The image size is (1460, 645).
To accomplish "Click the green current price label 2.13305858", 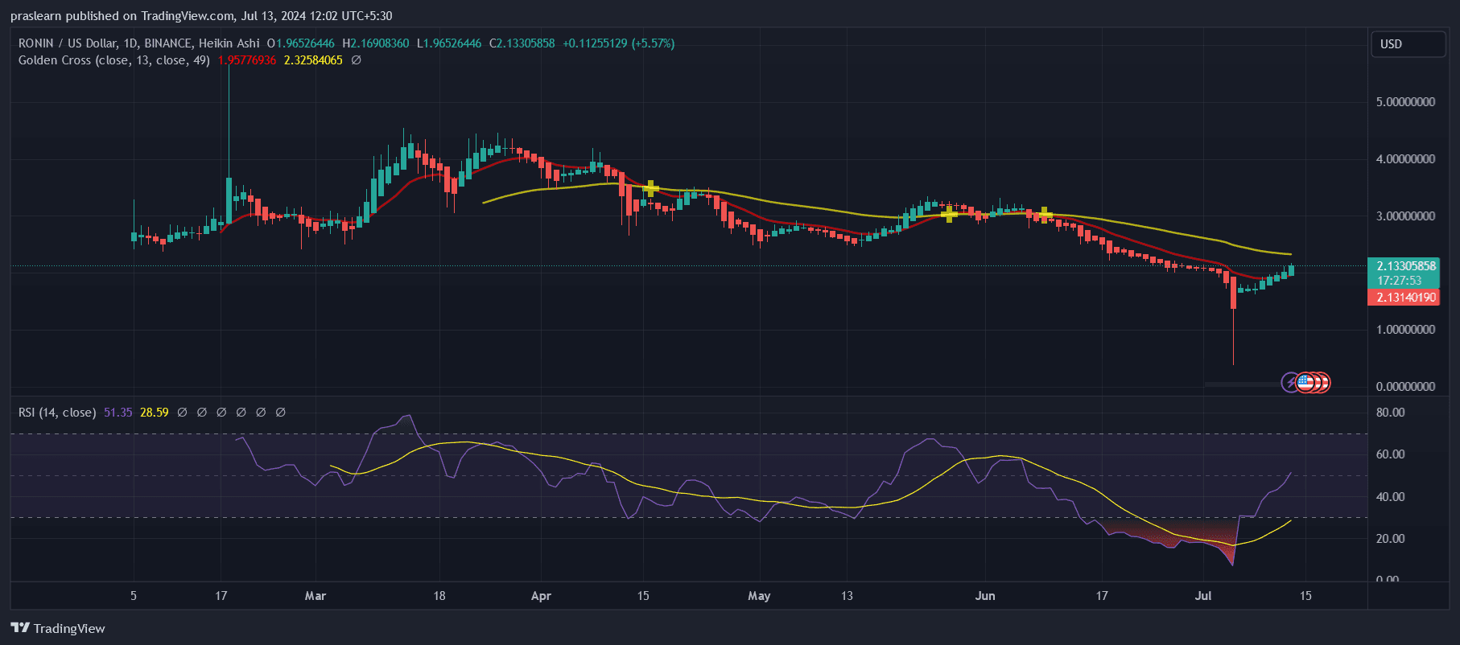I will (x=1406, y=265).
